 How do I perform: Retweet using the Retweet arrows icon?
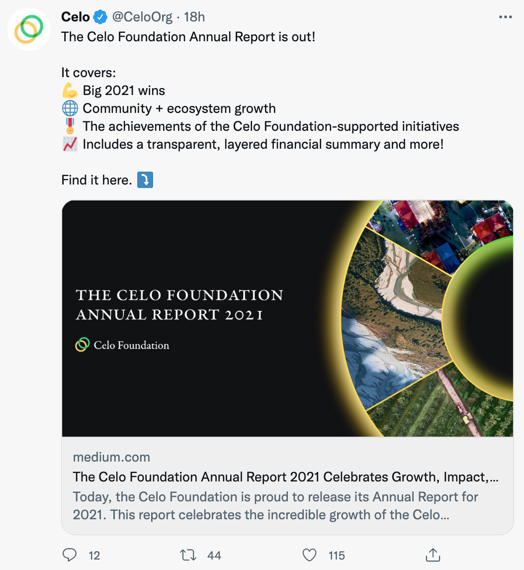coord(188,555)
